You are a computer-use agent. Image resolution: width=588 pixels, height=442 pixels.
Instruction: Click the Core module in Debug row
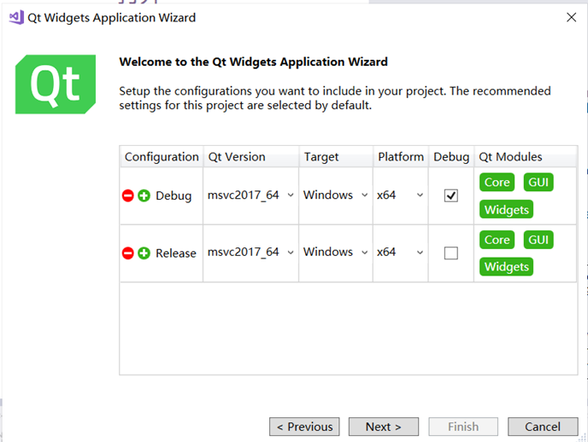tap(497, 183)
